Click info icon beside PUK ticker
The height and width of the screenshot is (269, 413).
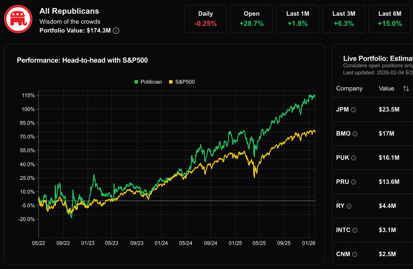point(354,158)
